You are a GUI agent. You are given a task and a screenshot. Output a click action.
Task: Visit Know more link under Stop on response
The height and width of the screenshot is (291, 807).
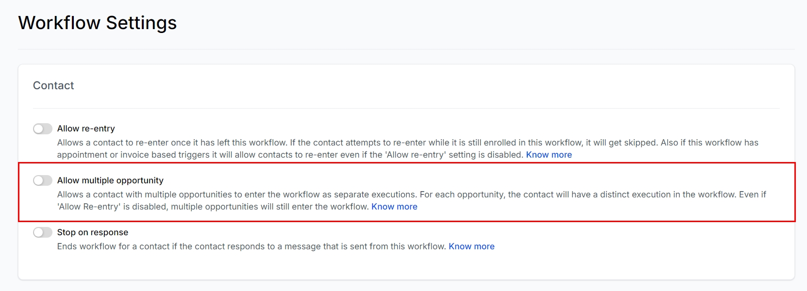[471, 246]
